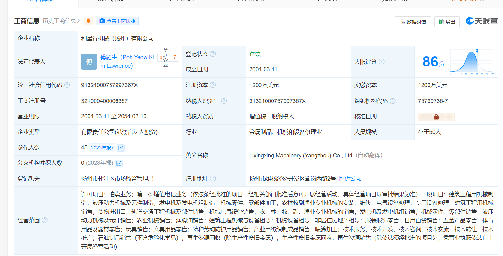503x256 pixels.
Task: Click the 工商信息 section heading
Action: [x=27, y=21]
